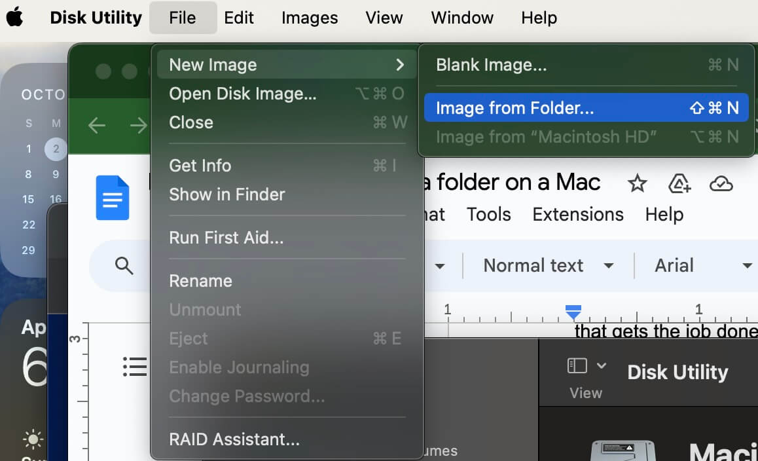Open the Apple menu
Image resolution: width=758 pixels, height=461 pixels.
14,18
